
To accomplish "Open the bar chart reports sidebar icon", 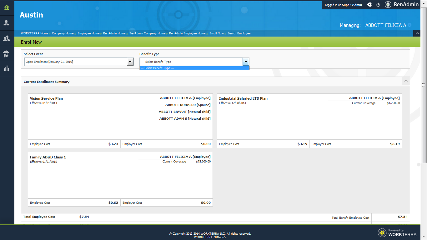I will (x=7, y=68).
